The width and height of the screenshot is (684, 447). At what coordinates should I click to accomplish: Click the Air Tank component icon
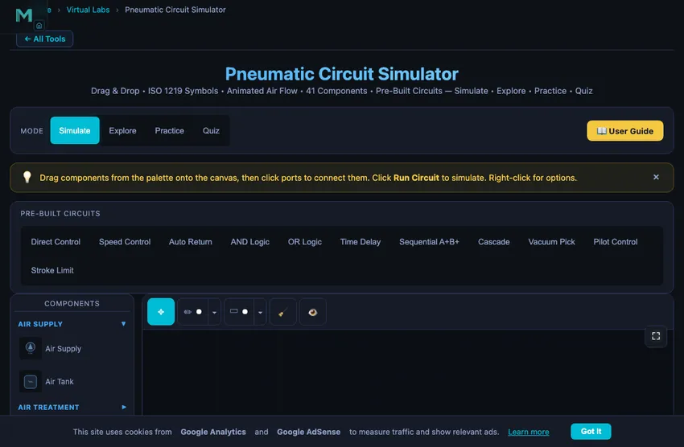(x=31, y=382)
